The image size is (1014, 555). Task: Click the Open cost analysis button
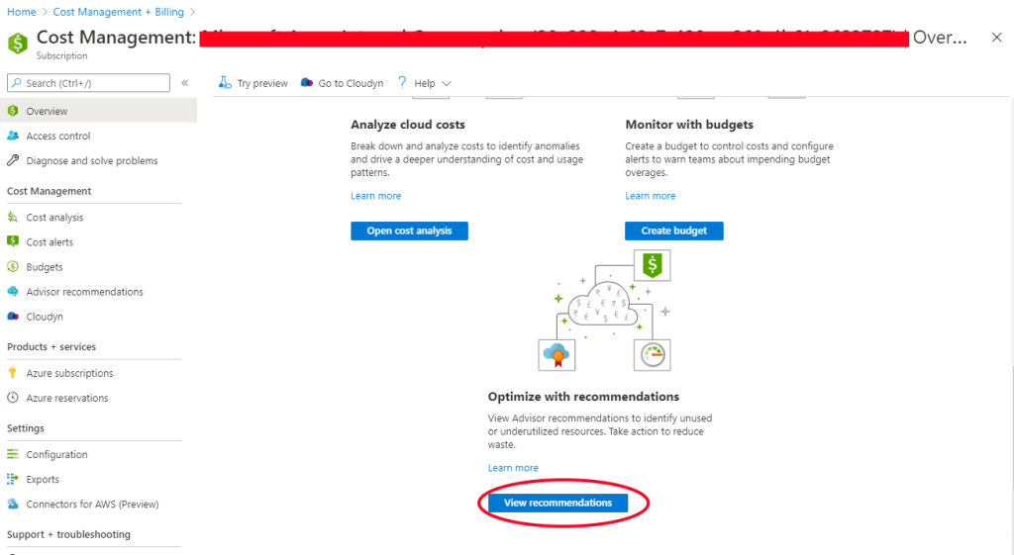[x=409, y=231]
